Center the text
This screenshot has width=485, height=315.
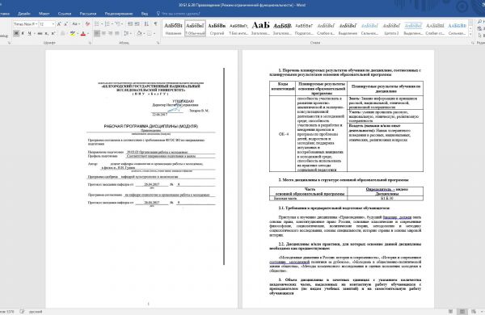tap(104, 33)
